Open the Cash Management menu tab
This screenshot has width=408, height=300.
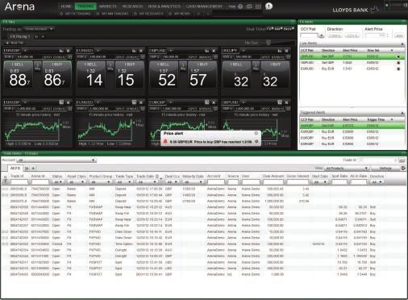coord(204,6)
